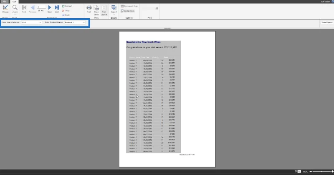The height and width of the screenshot is (175, 334).
Task: Stop report rendering
Action: click(66, 11)
